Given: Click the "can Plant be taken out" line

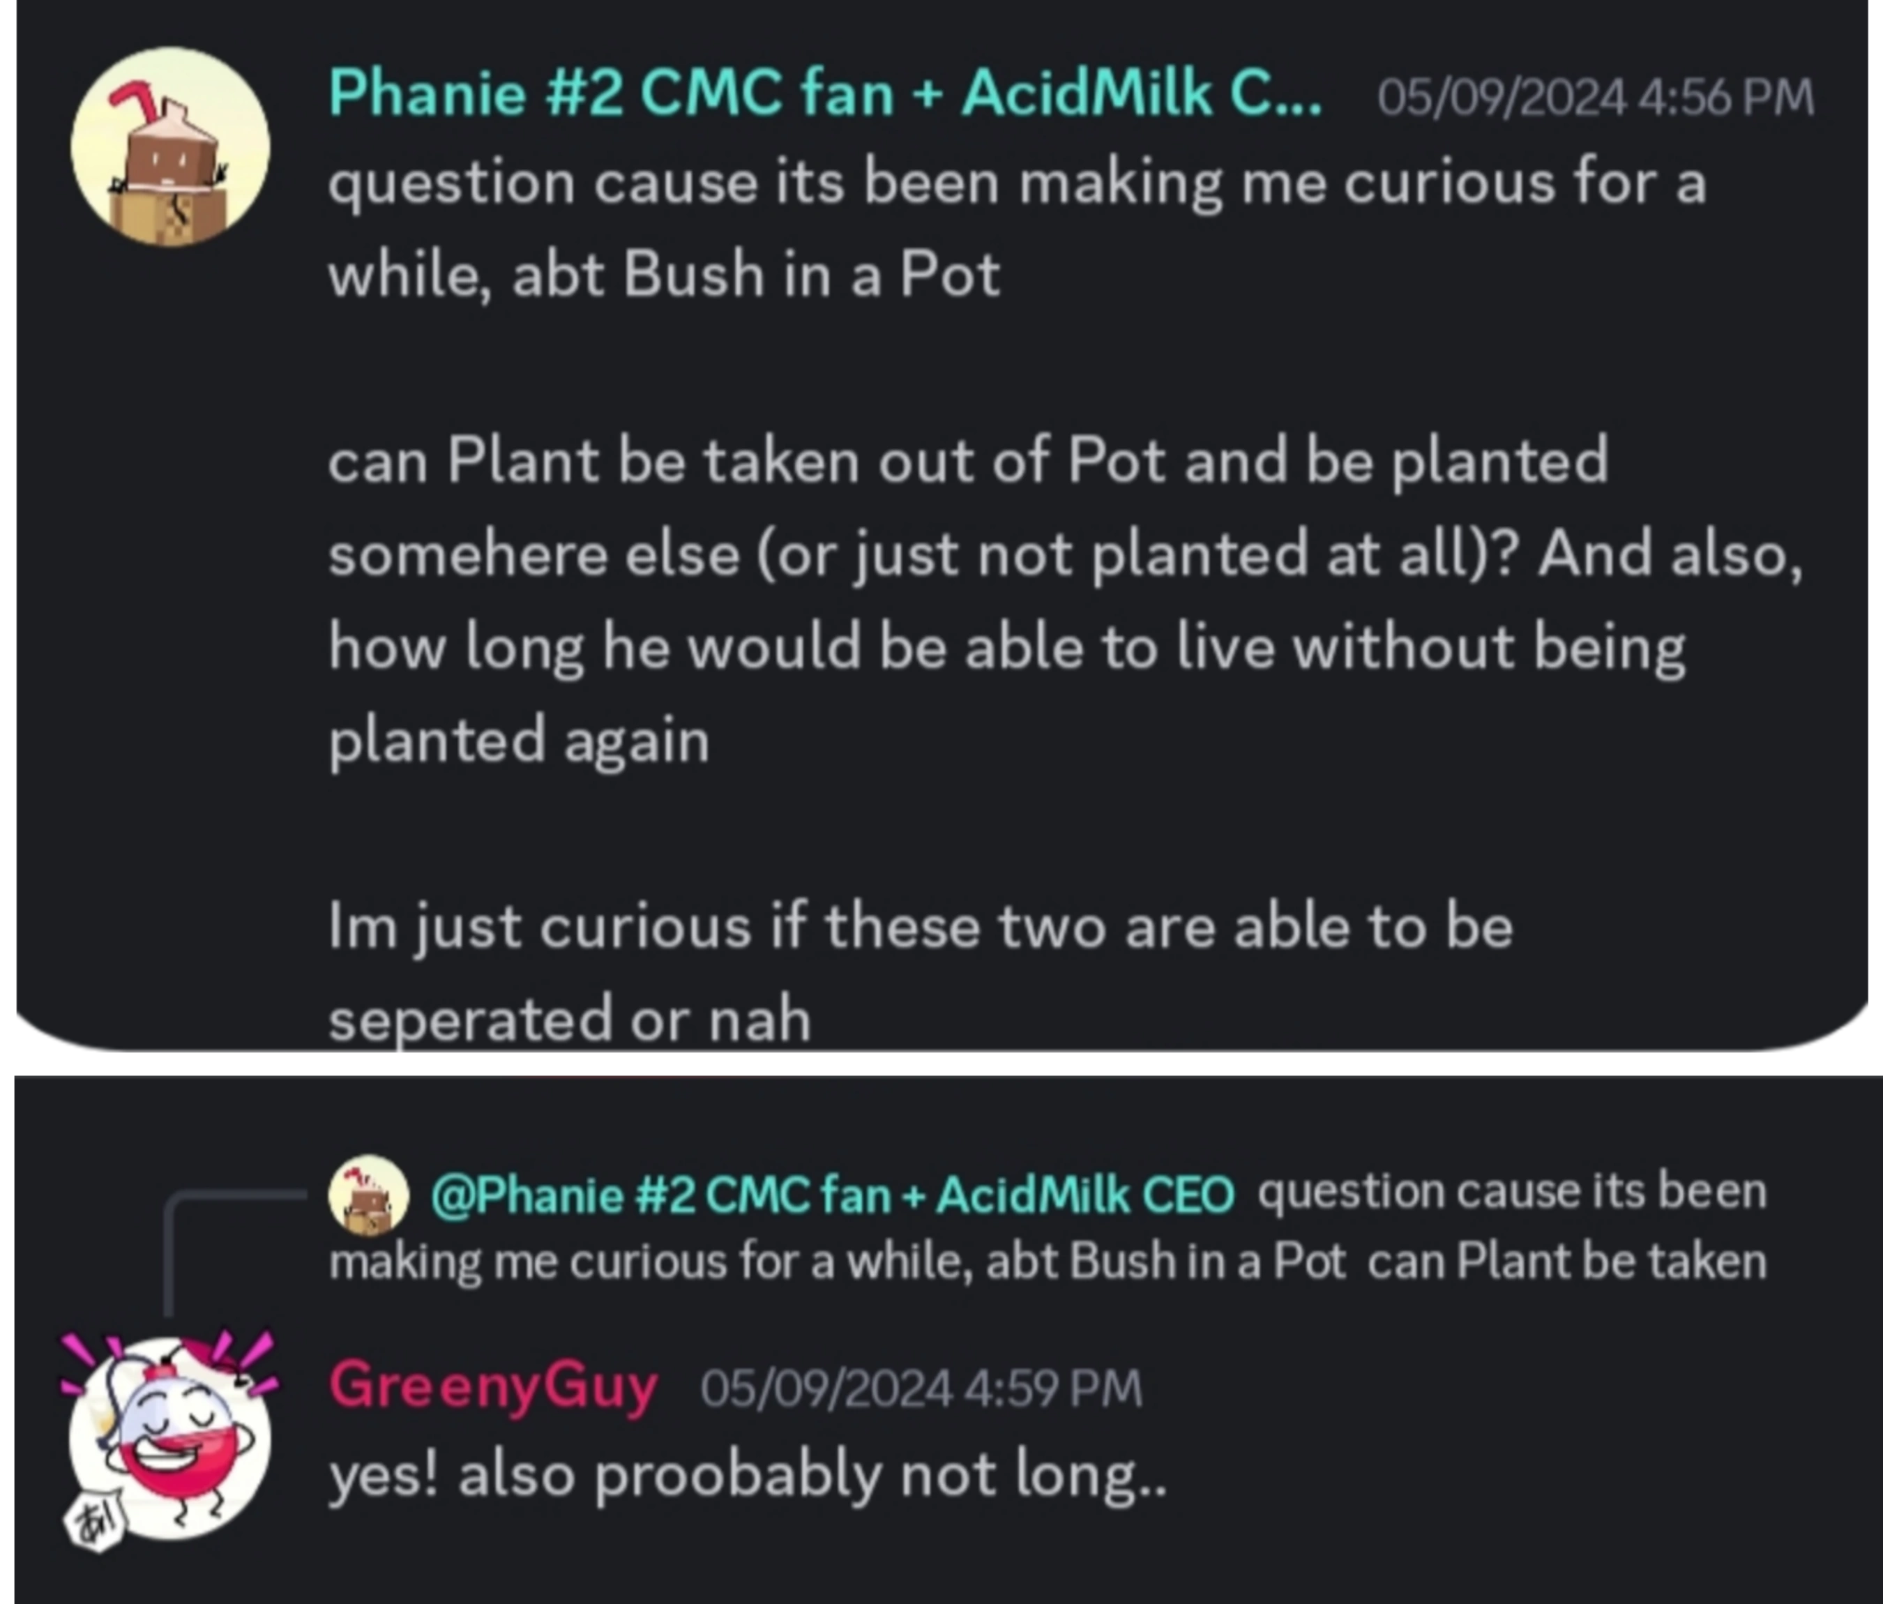Looking at the screenshot, I should pos(967,461).
